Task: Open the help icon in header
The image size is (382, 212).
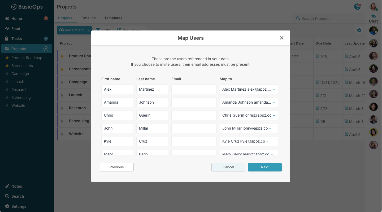Action: tap(357, 7)
